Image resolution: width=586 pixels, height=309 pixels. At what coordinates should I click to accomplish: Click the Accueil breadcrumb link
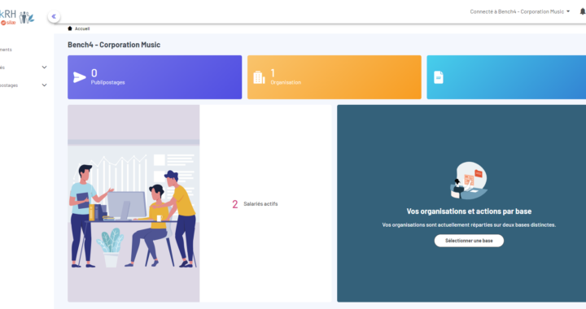point(82,28)
